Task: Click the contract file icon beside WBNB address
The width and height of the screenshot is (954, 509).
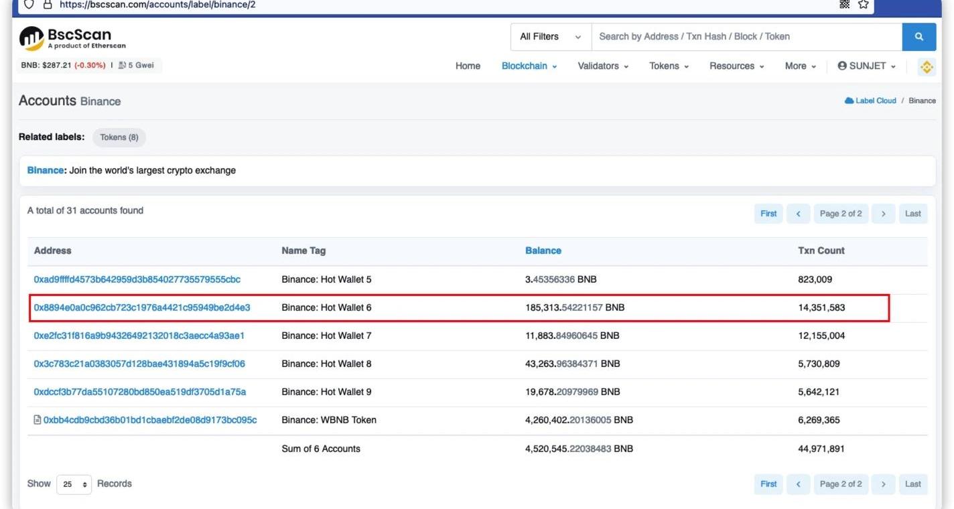Action: click(x=38, y=420)
